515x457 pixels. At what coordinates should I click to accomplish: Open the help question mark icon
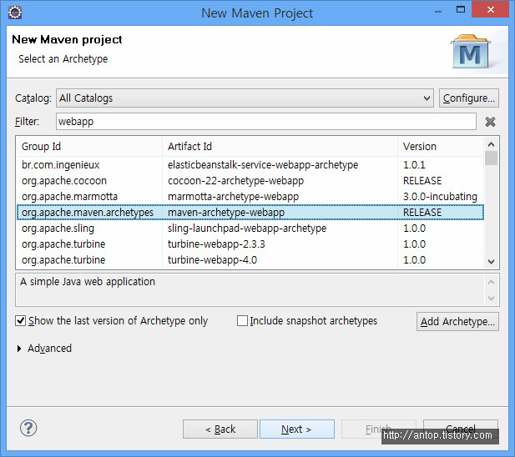click(x=28, y=428)
